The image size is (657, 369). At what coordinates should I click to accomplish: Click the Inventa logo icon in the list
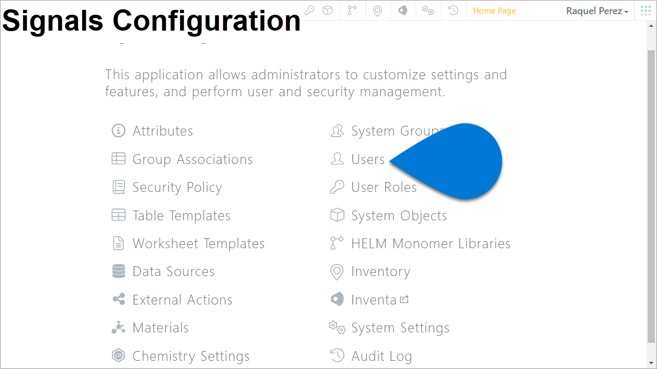point(337,300)
